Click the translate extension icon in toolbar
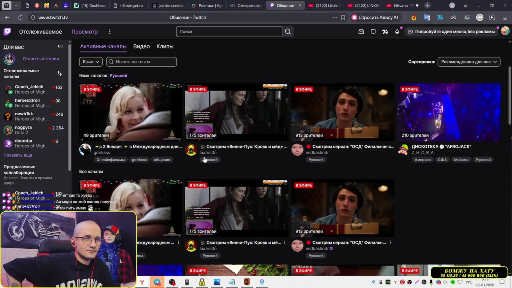 coord(427,18)
